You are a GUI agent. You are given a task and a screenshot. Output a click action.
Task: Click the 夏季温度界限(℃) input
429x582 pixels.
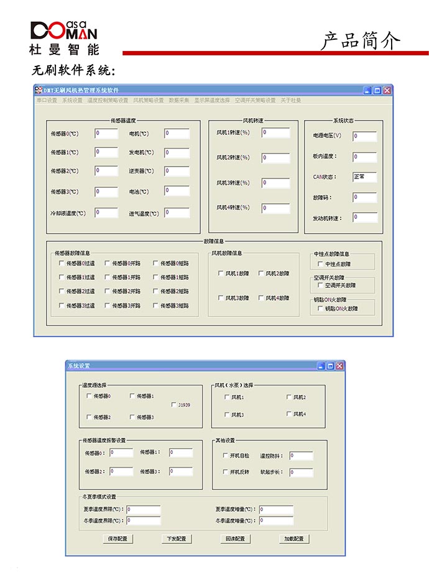click(x=144, y=510)
